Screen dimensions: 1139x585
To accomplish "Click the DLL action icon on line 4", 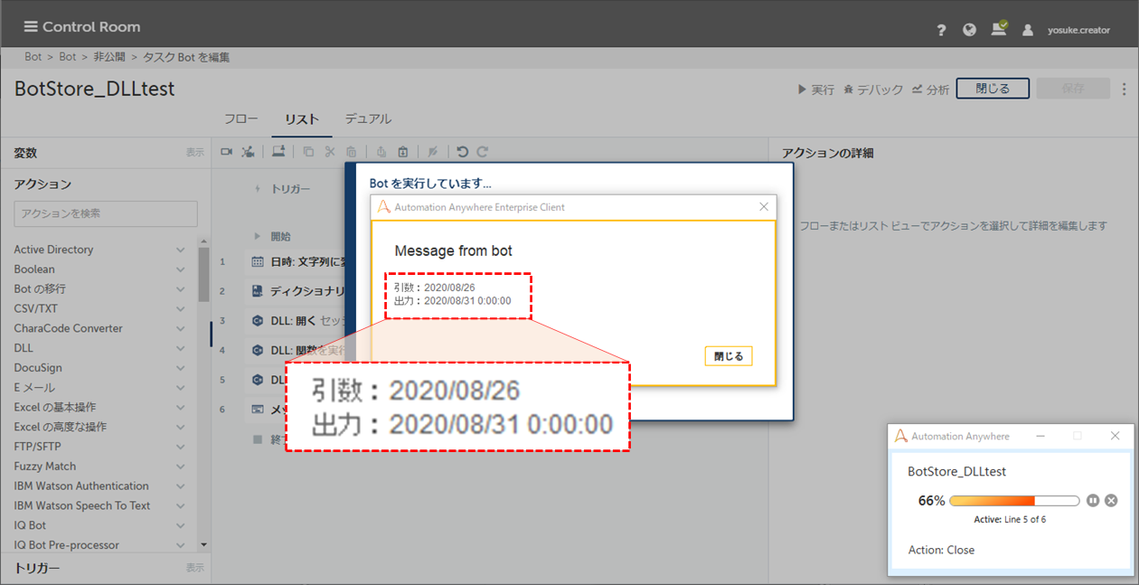I will [x=258, y=350].
